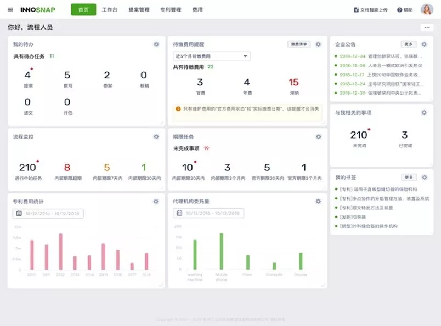Viewport: 441px width, 326px height.
Task: Open the 专利管理 menu
Action: (x=171, y=10)
